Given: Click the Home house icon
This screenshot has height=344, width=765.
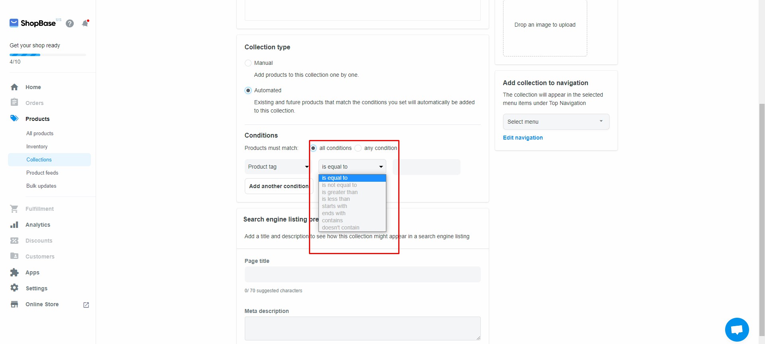Looking at the screenshot, I should click(x=14, y=87).
